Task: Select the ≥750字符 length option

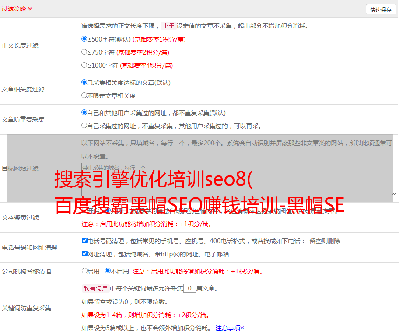Action: (x=84, y=52)
